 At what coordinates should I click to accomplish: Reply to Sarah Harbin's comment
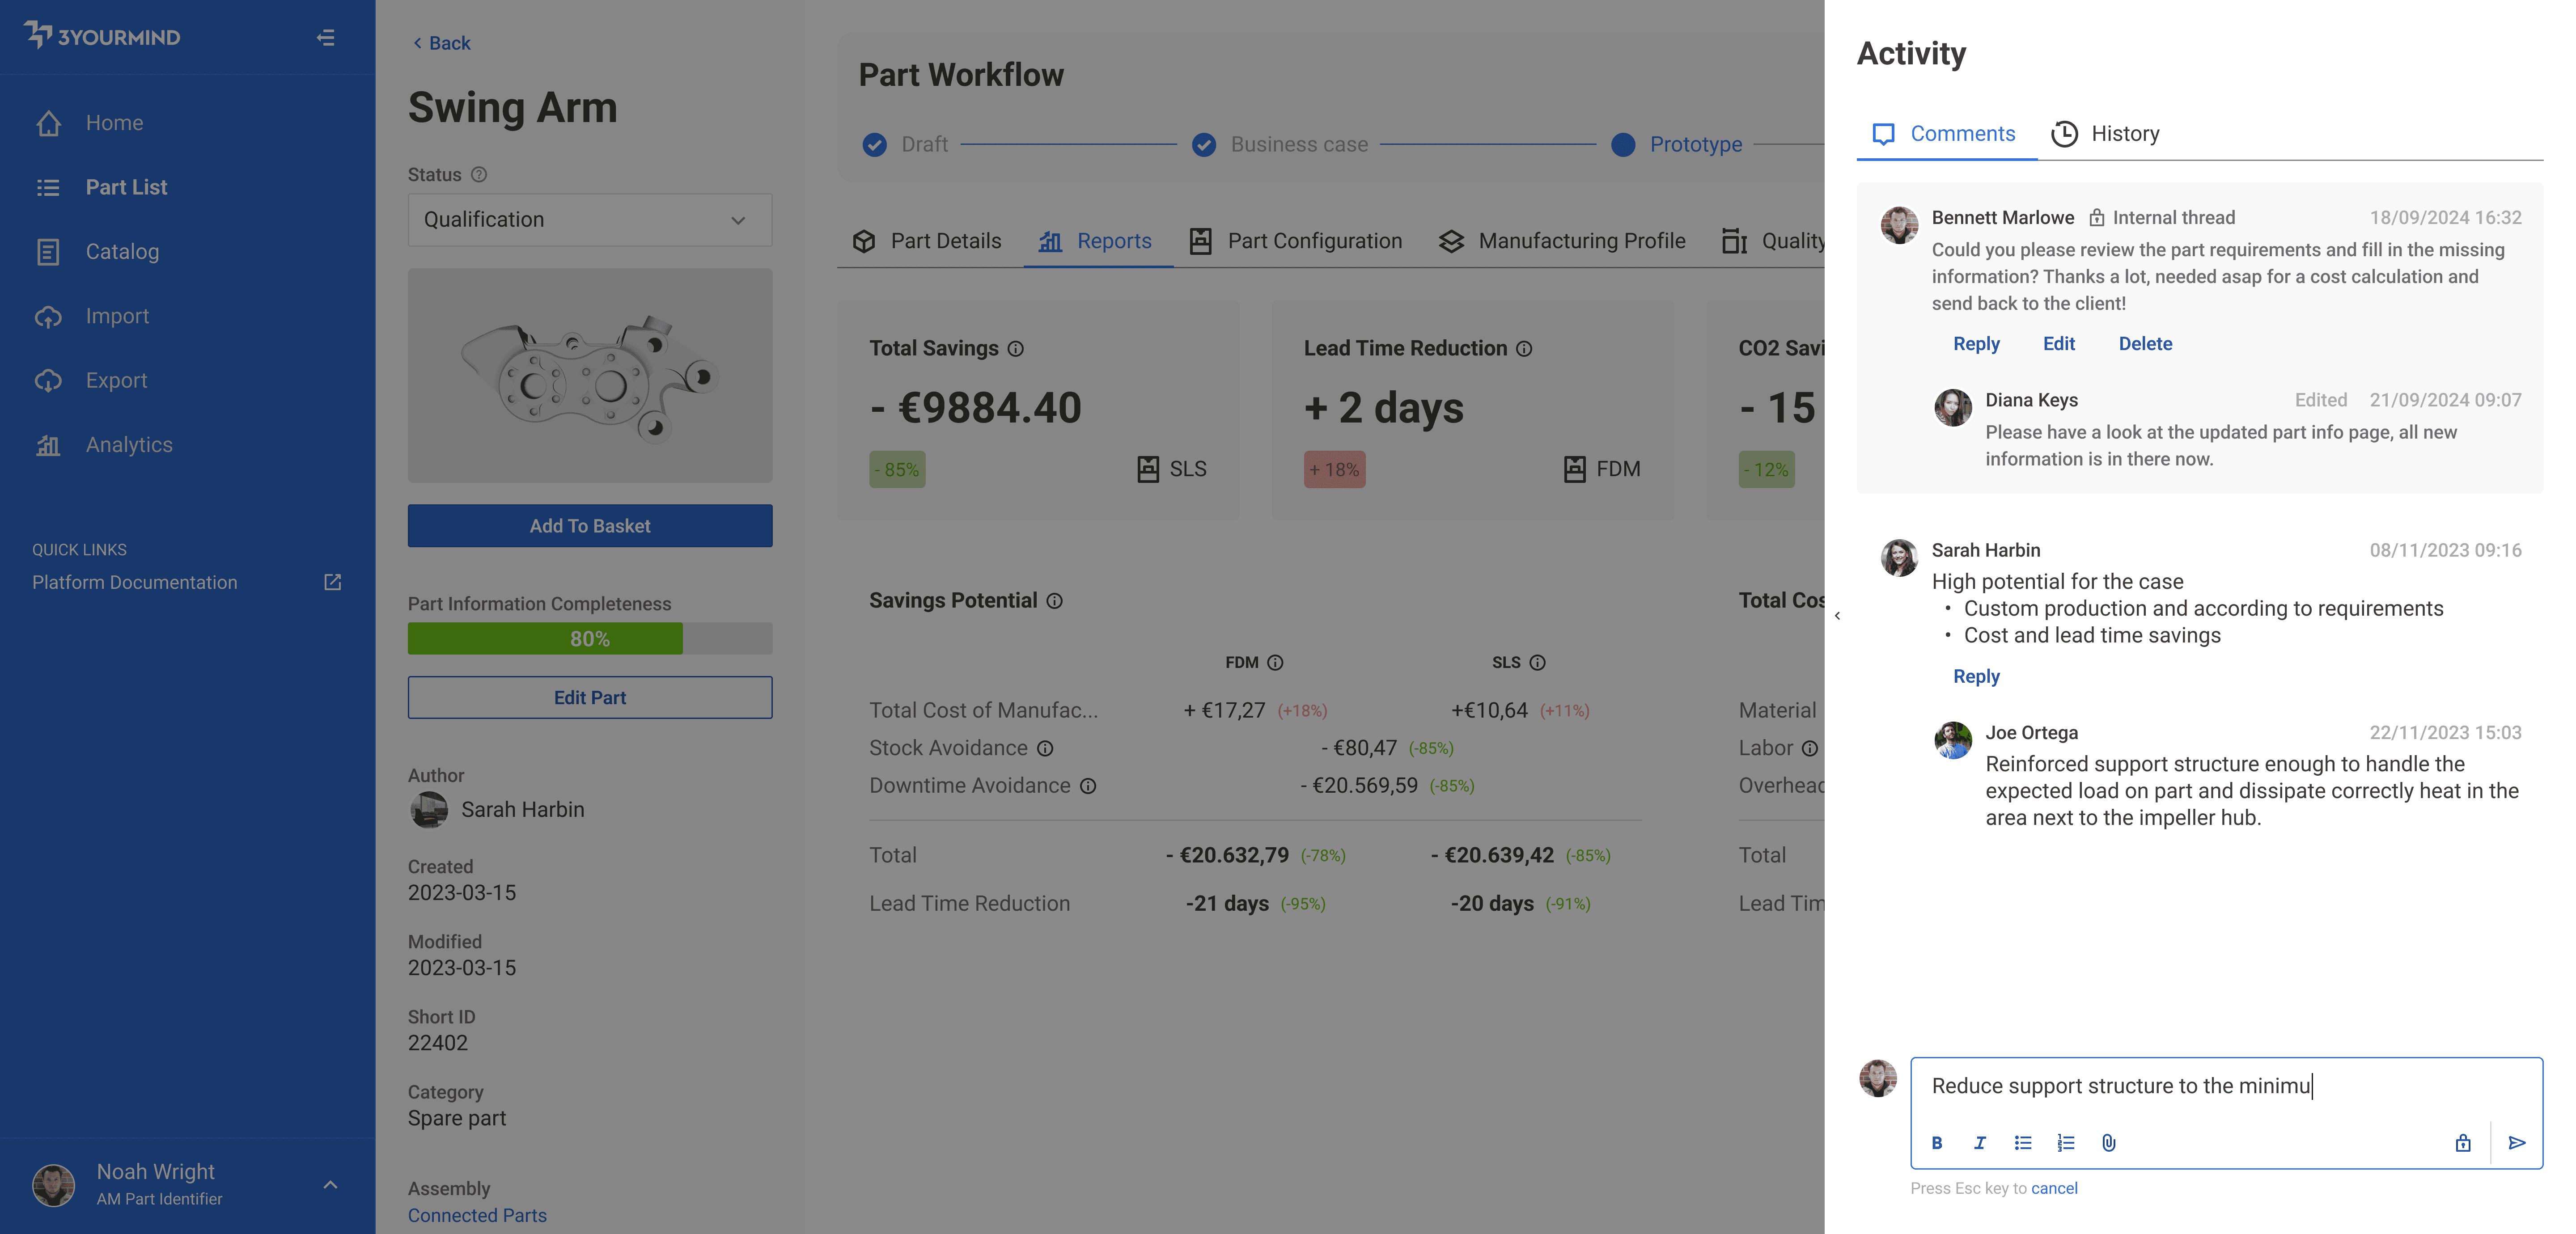(x=1976, y=677)
